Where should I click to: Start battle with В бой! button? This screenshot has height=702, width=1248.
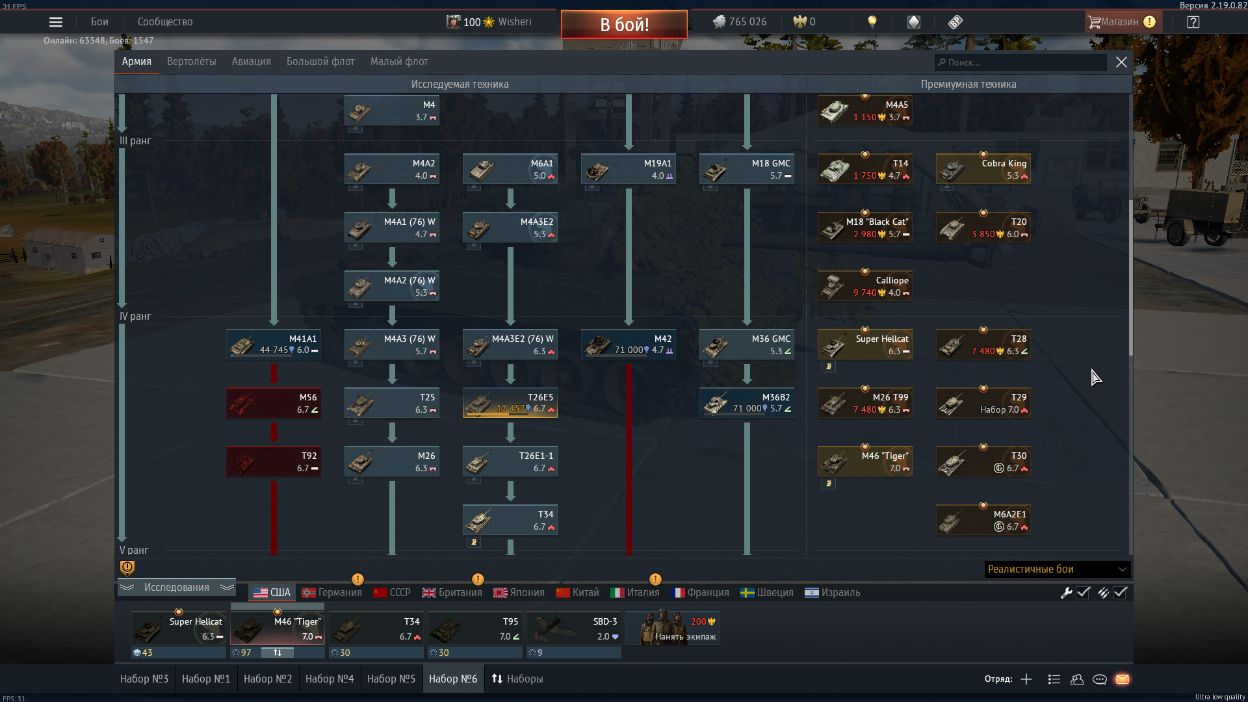click(624, 25)
